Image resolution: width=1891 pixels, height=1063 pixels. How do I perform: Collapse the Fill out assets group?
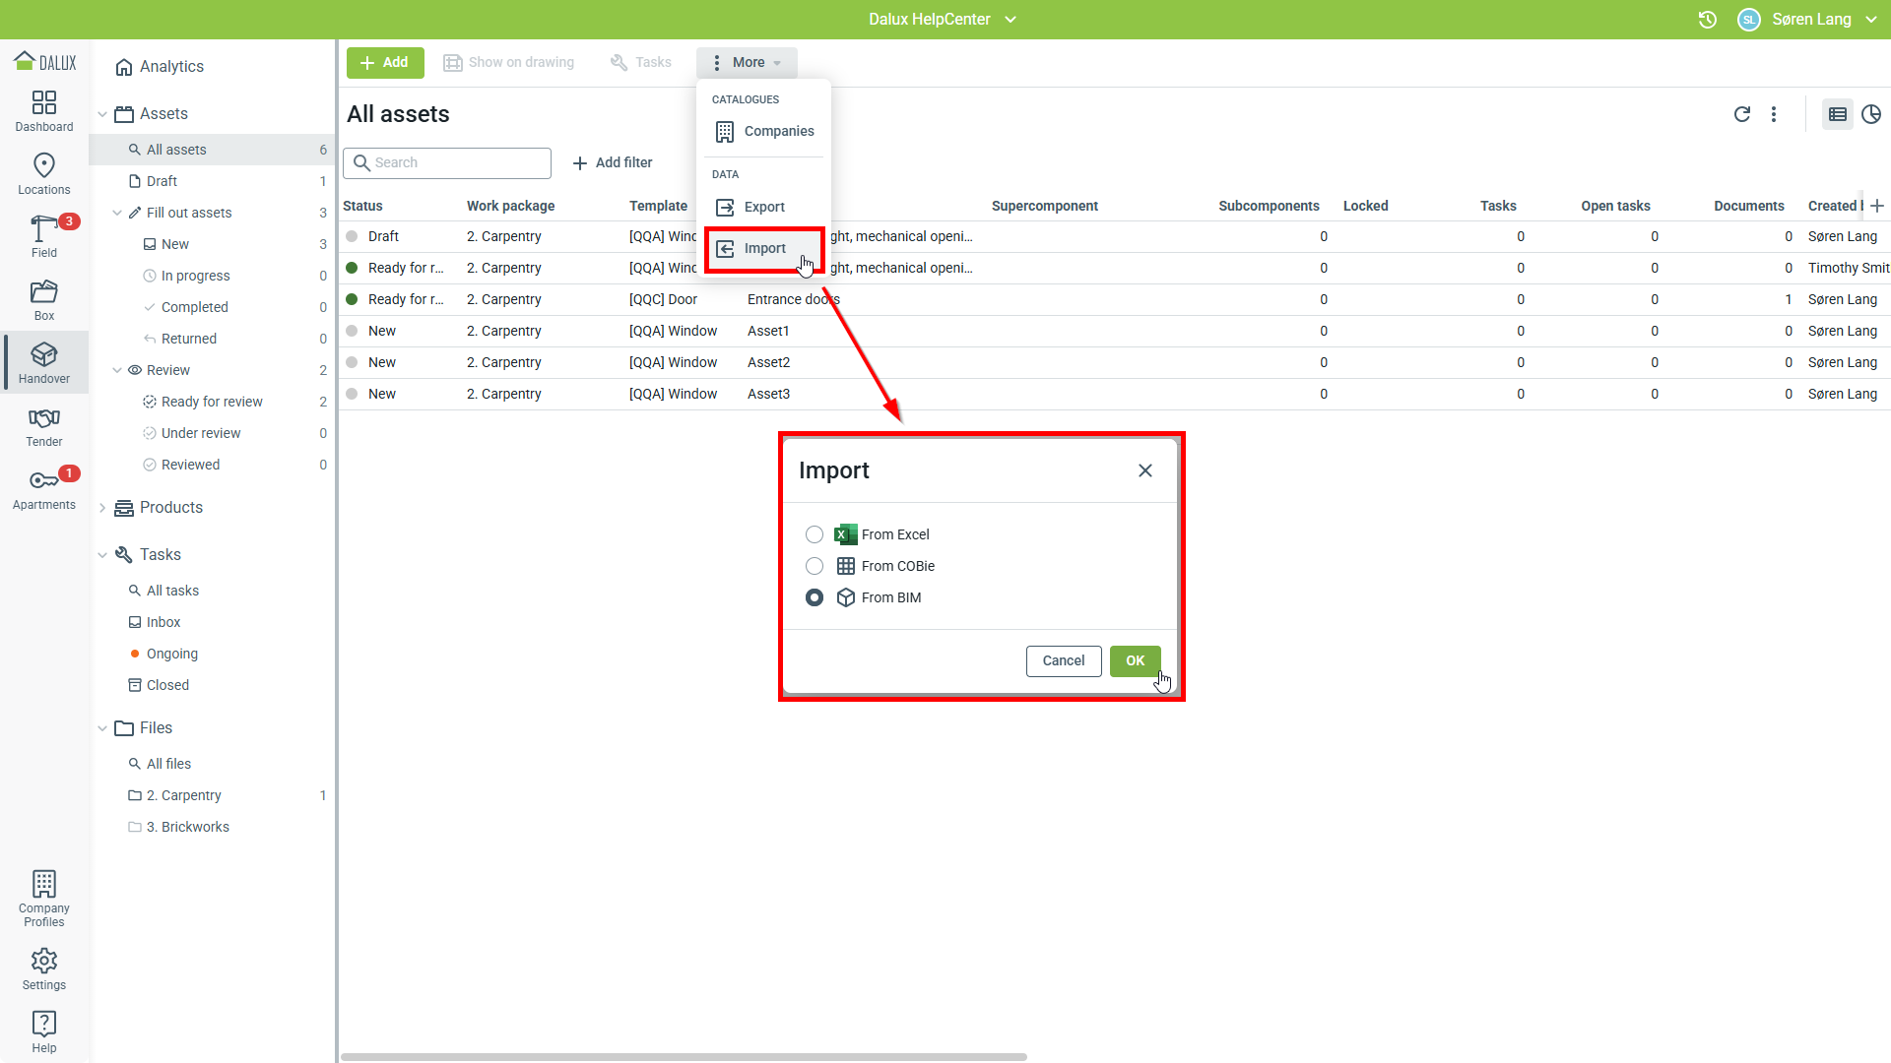pyautogui.click(x=117, y=213)
